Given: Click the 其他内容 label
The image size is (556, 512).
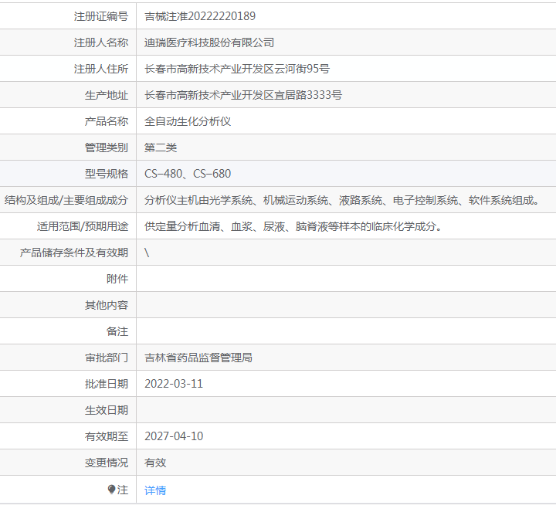Looking at the screenshot, I should 107,305.
